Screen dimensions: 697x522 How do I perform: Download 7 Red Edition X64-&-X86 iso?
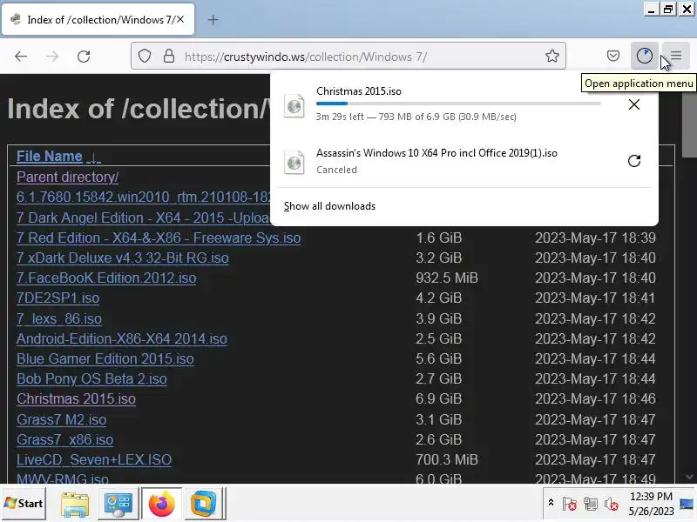coord(159,238)
